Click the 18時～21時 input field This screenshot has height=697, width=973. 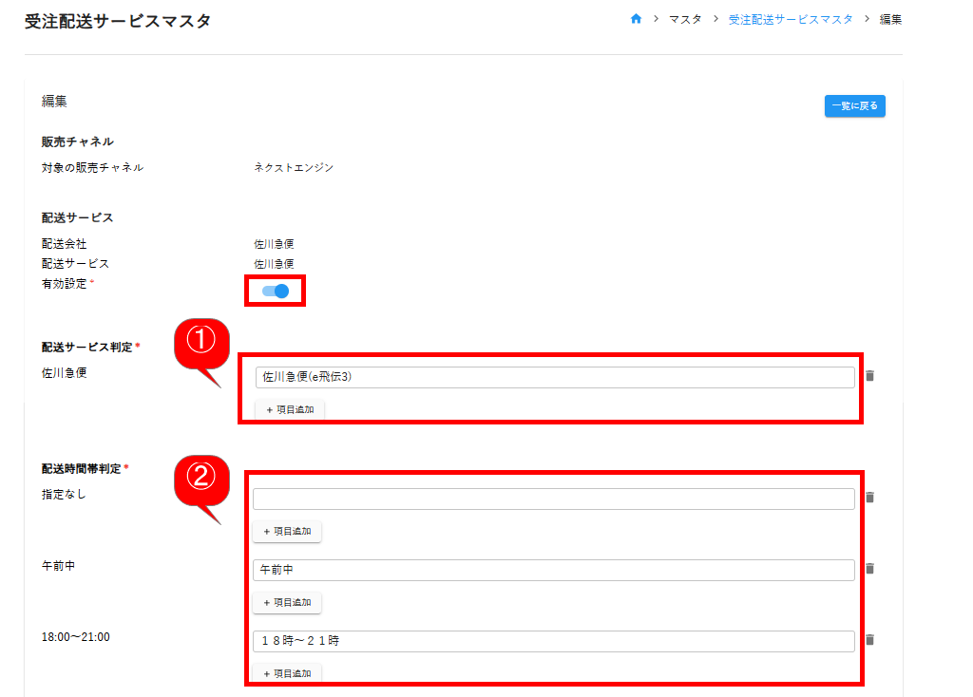[x=554, y=641]
